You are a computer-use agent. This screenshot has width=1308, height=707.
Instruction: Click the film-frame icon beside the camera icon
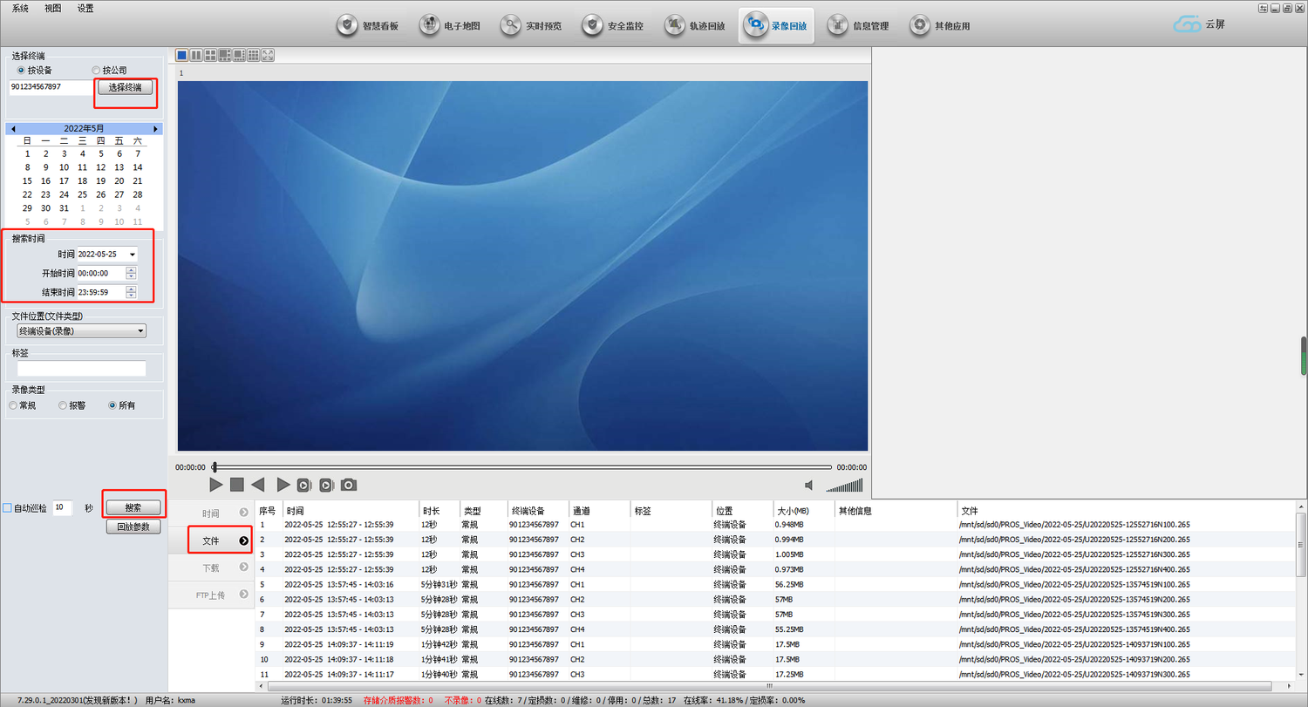326,485
